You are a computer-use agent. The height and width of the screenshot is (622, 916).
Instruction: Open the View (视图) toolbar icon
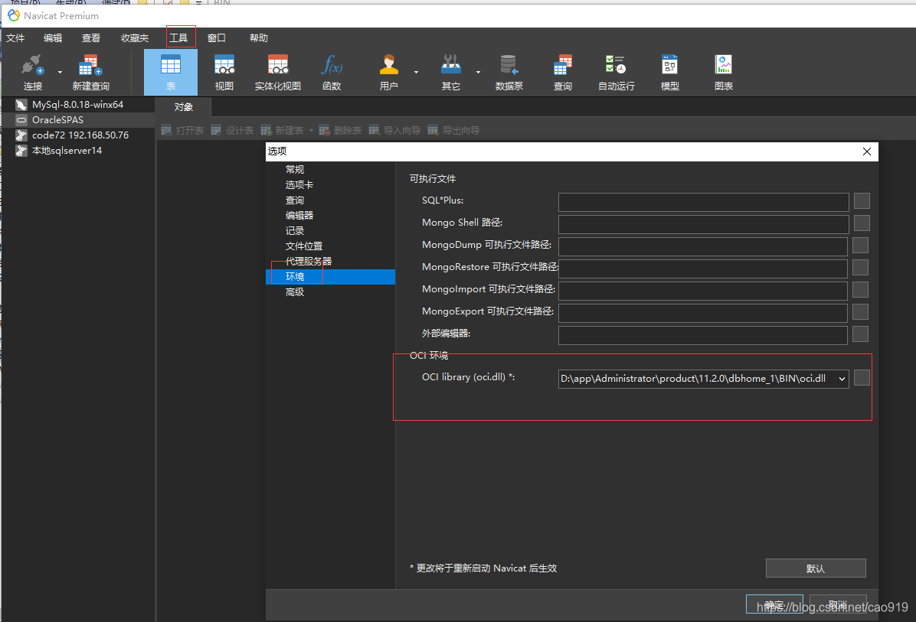tap(224, 73)
